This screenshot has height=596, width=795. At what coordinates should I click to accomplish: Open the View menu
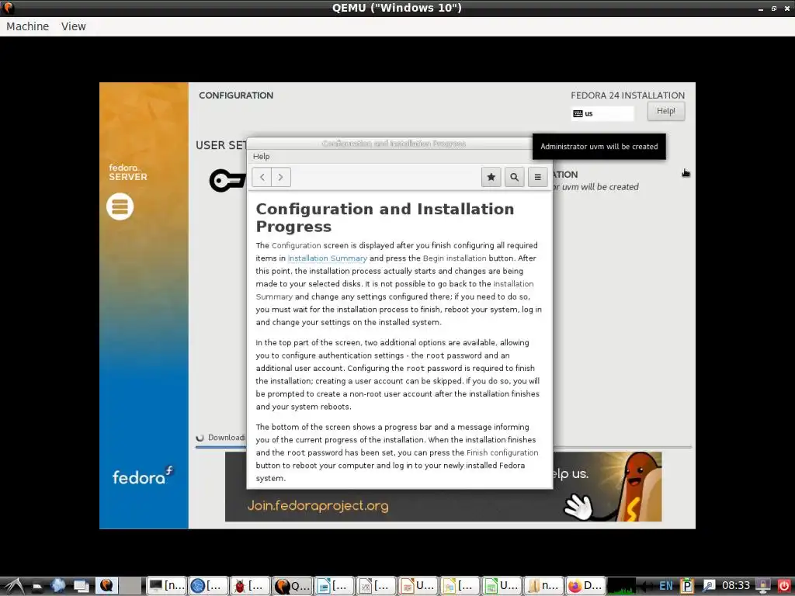tap(74, 26)
